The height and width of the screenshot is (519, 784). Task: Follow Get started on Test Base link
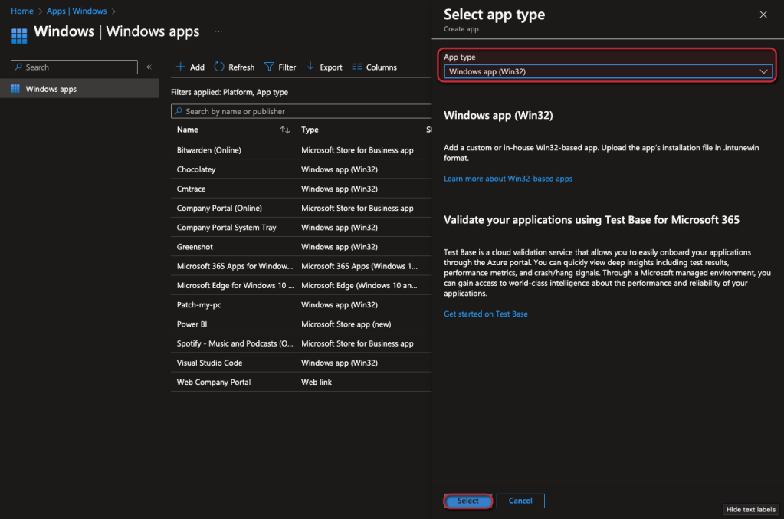click(x=485, y=314)
